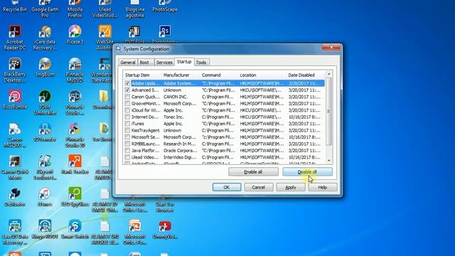Image resolution: width=455 pixels, height=256 pixels.
Task: Open Canon Quick Menu shortcut
Action: click(15, 168)
